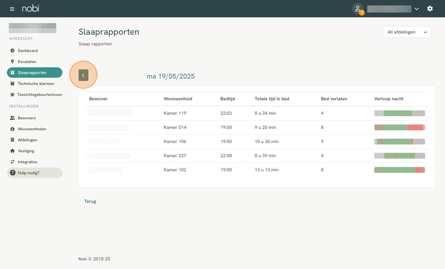Open Toezichtsgebeurtenissen in the sidebar

[39, 95]
